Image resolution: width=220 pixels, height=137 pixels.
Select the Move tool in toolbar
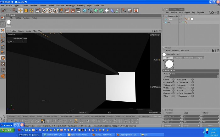click(x=20, y=11)
